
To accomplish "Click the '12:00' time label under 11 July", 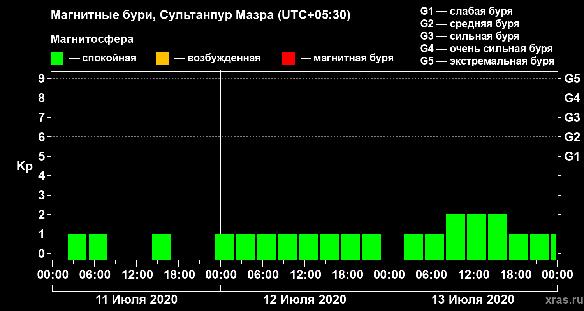I will point(137,275).
